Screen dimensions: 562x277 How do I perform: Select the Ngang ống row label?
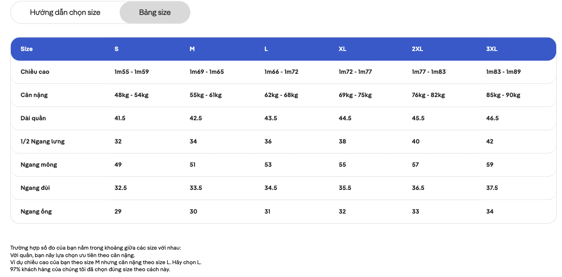coord(36,211)
